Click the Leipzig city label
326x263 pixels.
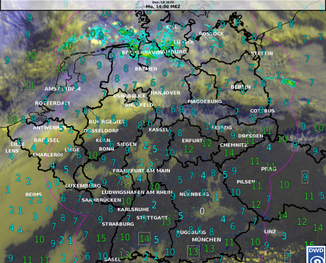[222, 128]
